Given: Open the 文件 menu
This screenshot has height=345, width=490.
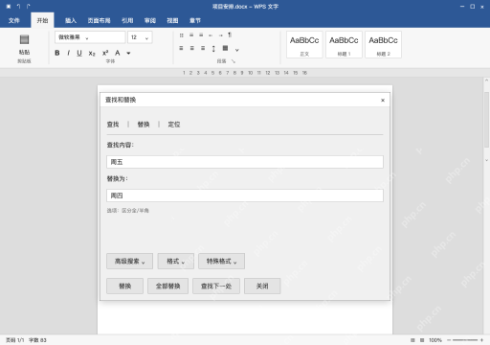Looking at the screenshot, I should pyautogui.click(x=14, y=21).
